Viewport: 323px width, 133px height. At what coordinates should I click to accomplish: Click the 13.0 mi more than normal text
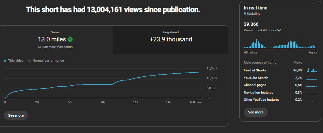[56, 47]
